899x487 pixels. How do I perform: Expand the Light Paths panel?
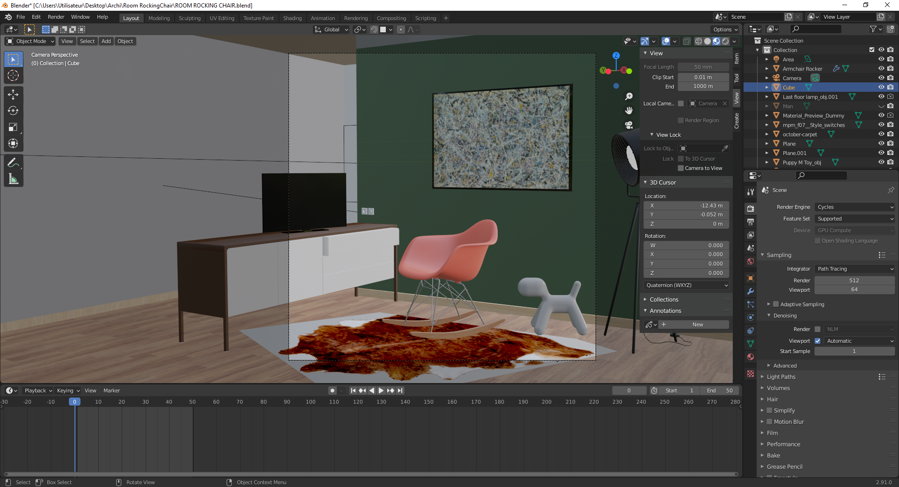tap(781, 377)
